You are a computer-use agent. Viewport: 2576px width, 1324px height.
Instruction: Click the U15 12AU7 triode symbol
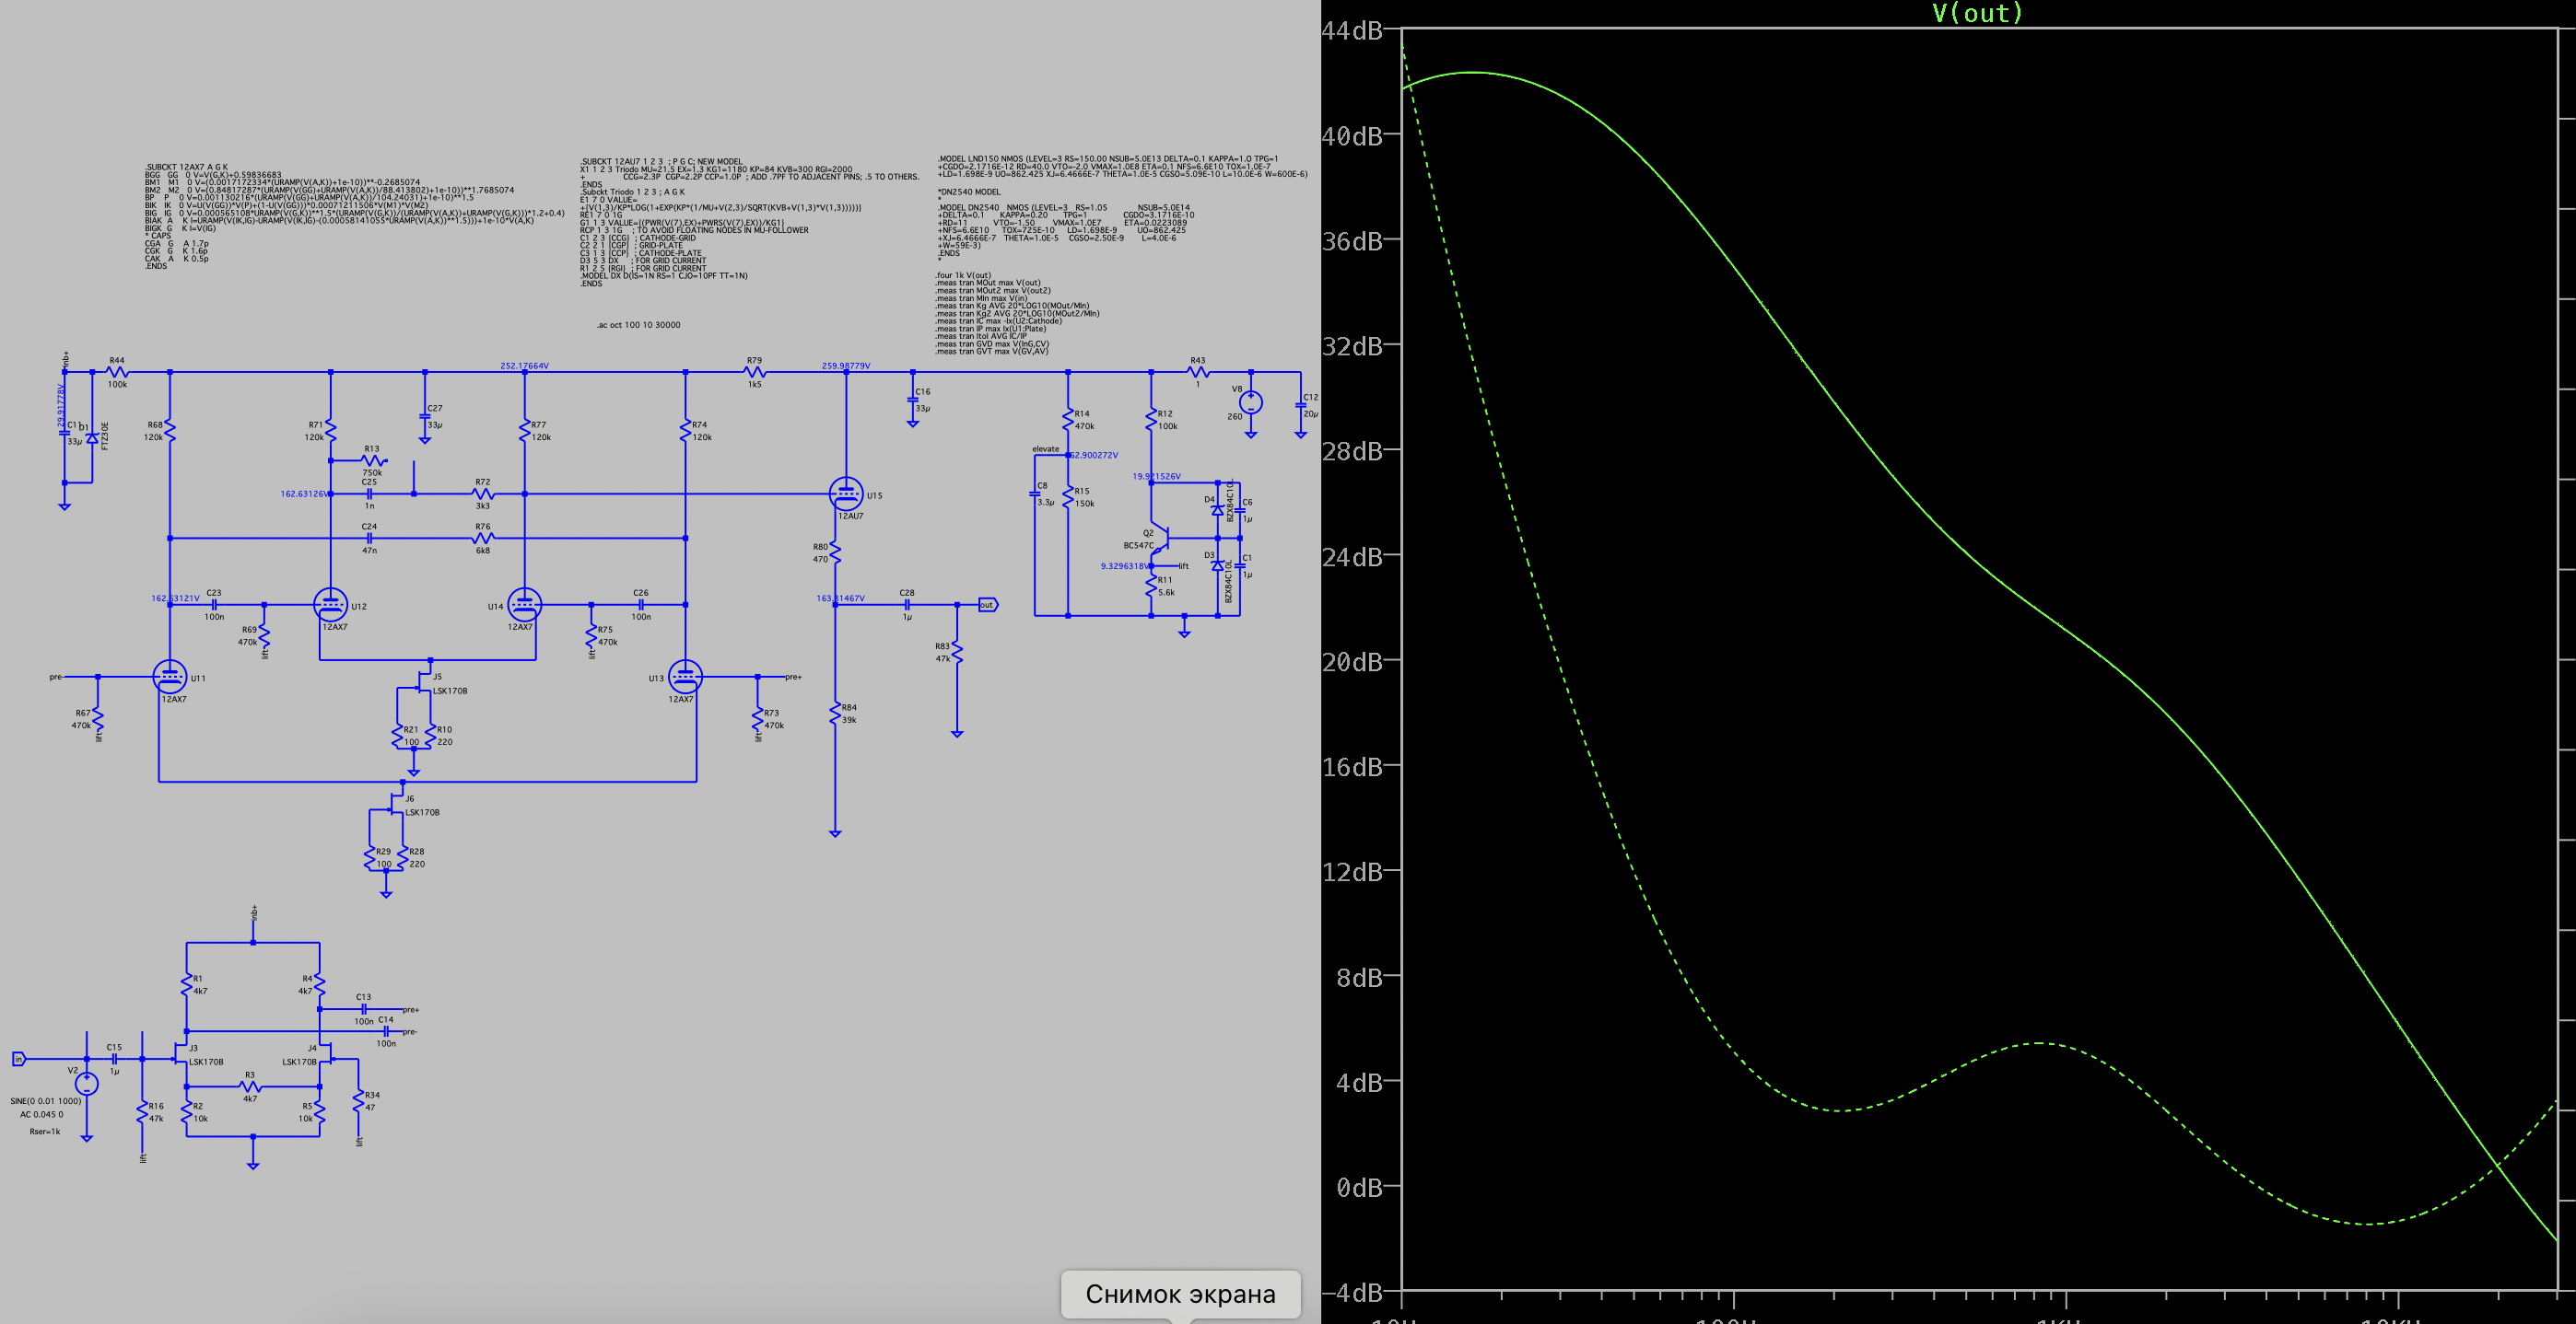(x=846, y=494)
